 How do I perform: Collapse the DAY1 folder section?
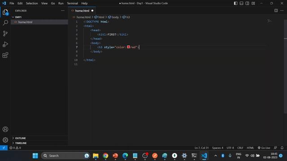(39, 17)
